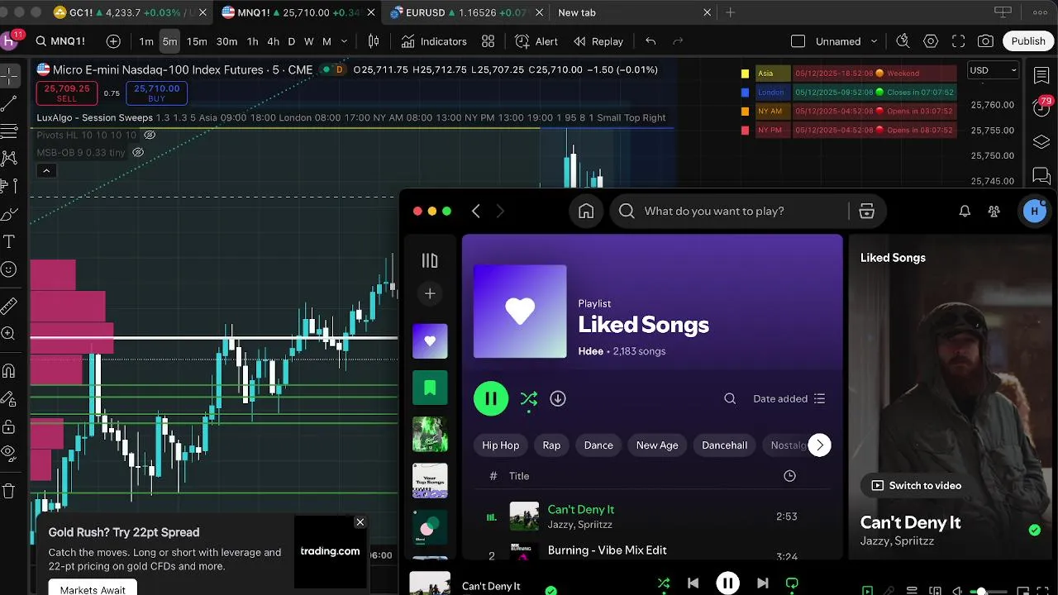Open the Spotify queue icon

click(913, 590)
